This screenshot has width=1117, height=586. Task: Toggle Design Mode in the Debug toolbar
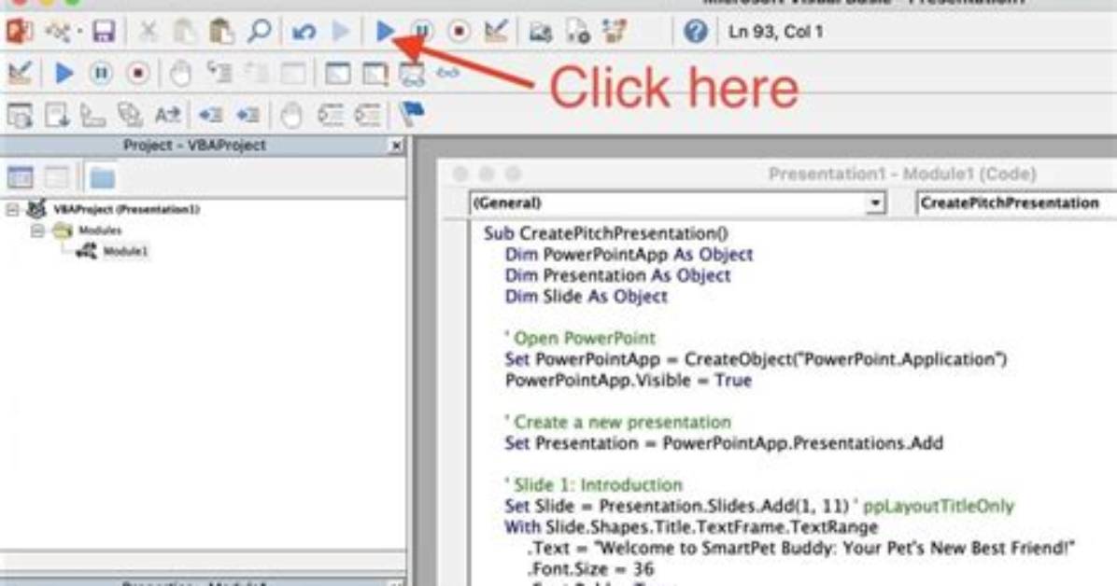20,73
